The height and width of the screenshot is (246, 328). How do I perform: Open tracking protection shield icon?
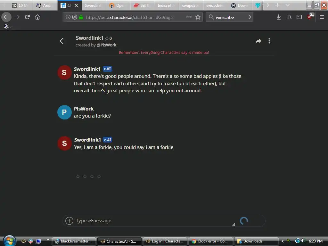point(74,17)
